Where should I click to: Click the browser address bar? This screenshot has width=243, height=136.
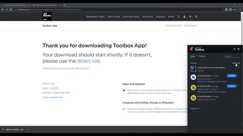[118, 9]
